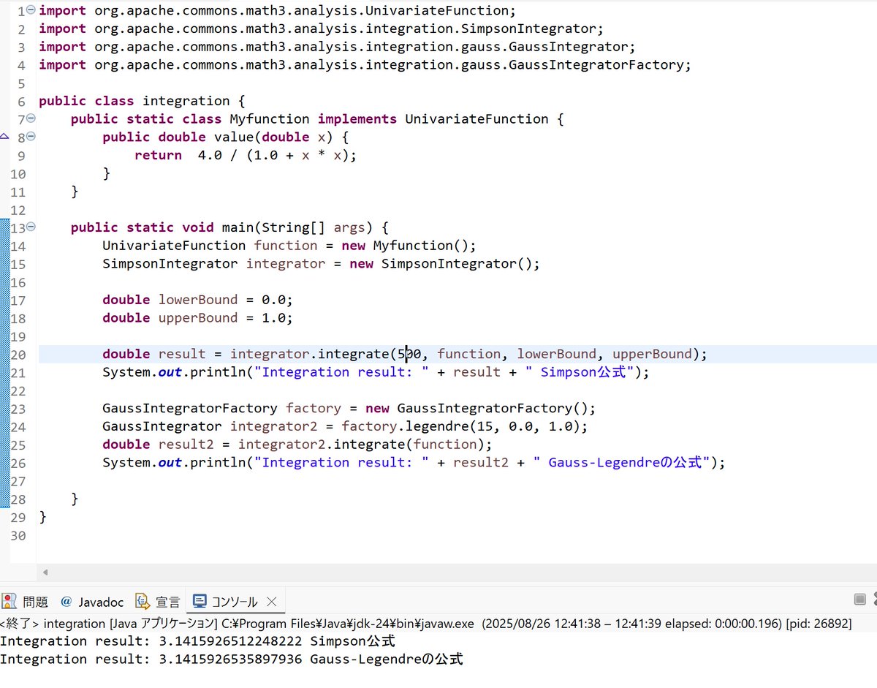The image size is (877, 688).
Task: Click the GaussIntegrator import on line 3
Action: [x=337, y=47]
